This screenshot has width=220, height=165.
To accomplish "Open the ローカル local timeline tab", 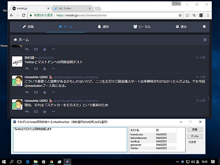I will [x=142, y=27].
